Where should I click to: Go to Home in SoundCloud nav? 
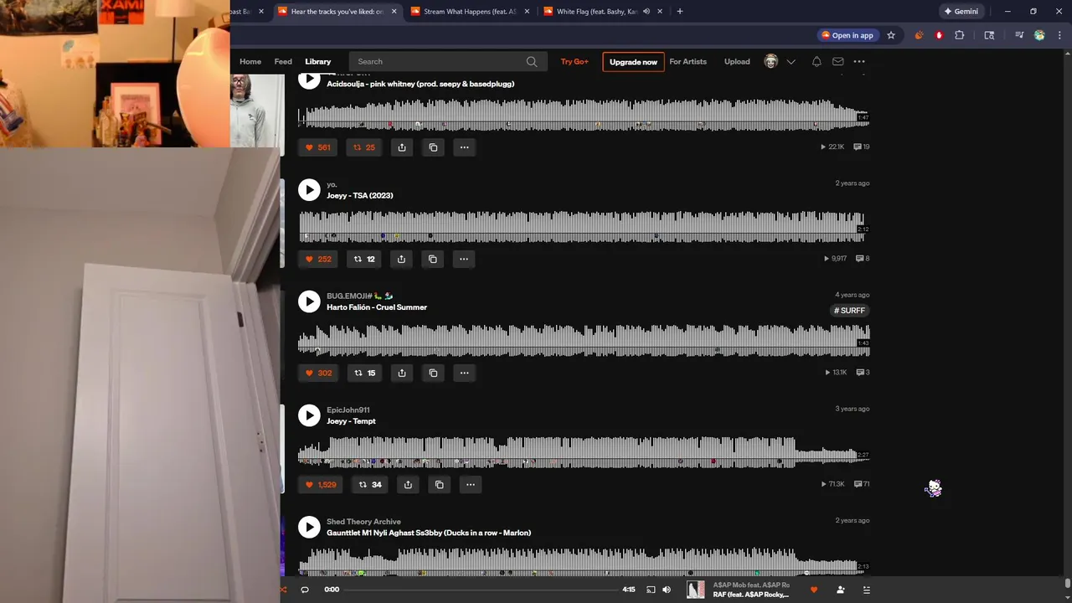tap(250, 61)
